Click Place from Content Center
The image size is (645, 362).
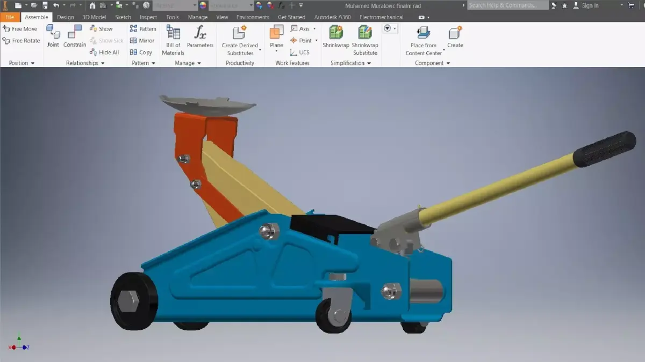pos(424,40)
